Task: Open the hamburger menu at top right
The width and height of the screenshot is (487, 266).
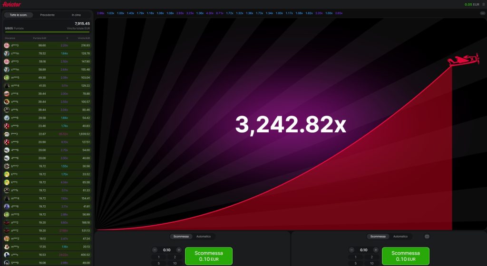Action: tap(484, 4)
